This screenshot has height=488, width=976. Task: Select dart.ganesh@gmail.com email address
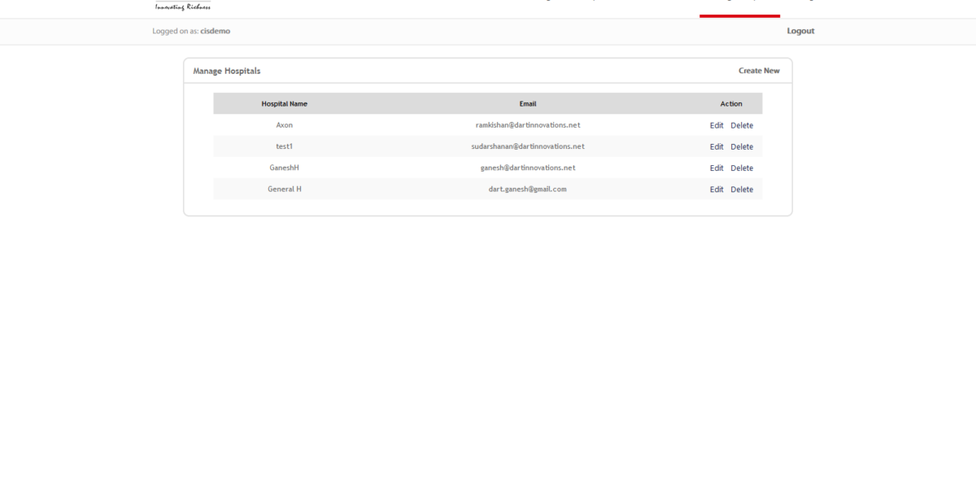click(525, 189)
